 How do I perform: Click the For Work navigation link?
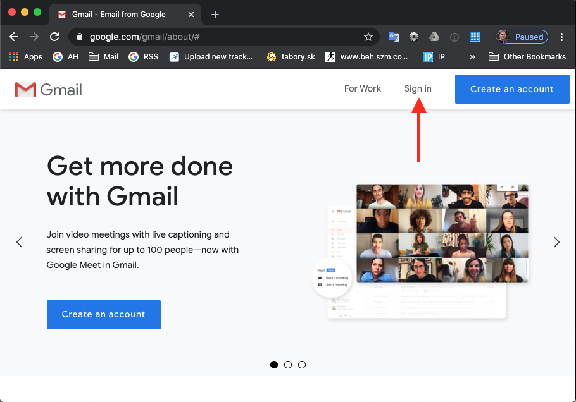[363, 89]
